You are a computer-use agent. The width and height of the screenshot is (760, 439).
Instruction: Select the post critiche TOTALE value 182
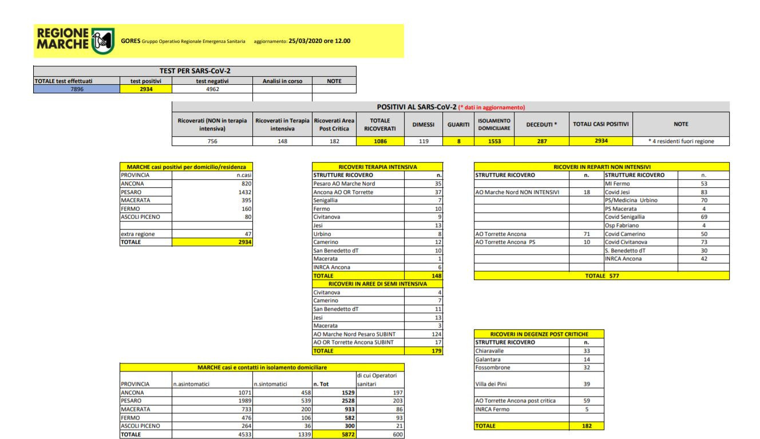[586, 426]
